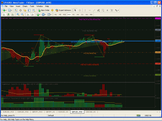Draw a horizontal line tool
Image resolution: width=162 pixels, height=121 pixels.
[90, 10]
